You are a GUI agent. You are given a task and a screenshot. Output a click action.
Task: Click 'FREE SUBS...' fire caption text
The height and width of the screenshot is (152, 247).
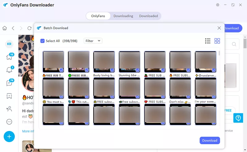pyautogui.click(x=180, y=75)
